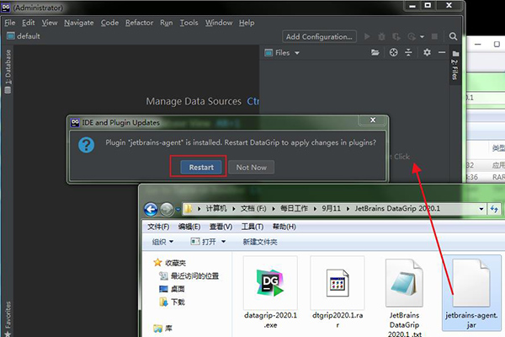Viewport: 505px width, 337px height.
Task: Click 每日工作 in the address bar
Action: tap(294, 208)
